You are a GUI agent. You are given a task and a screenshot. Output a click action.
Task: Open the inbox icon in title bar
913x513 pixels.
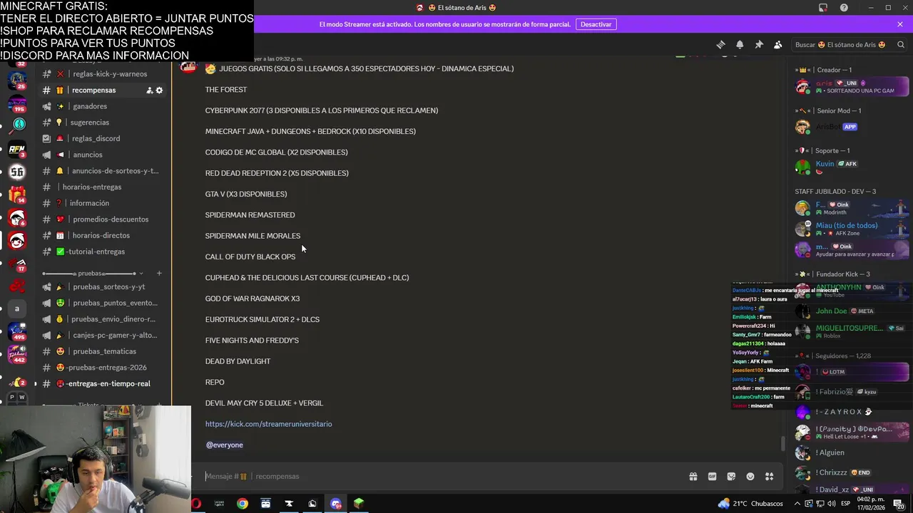click(823, 8)
